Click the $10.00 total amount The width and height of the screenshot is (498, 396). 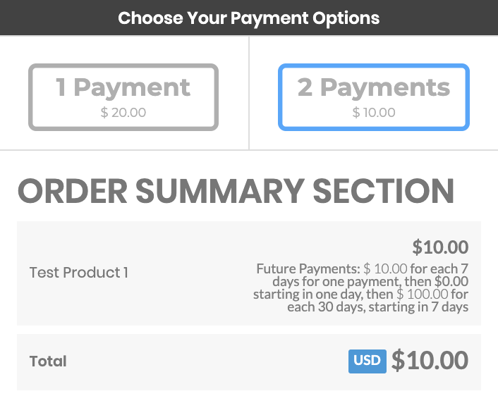click(x=430, y=361)
